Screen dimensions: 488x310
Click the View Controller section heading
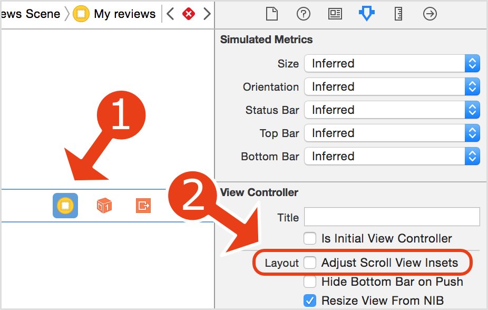tap(259, 192)
